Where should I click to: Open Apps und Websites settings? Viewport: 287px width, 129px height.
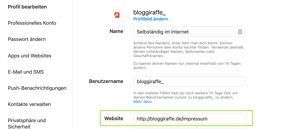tap(30, 56)
